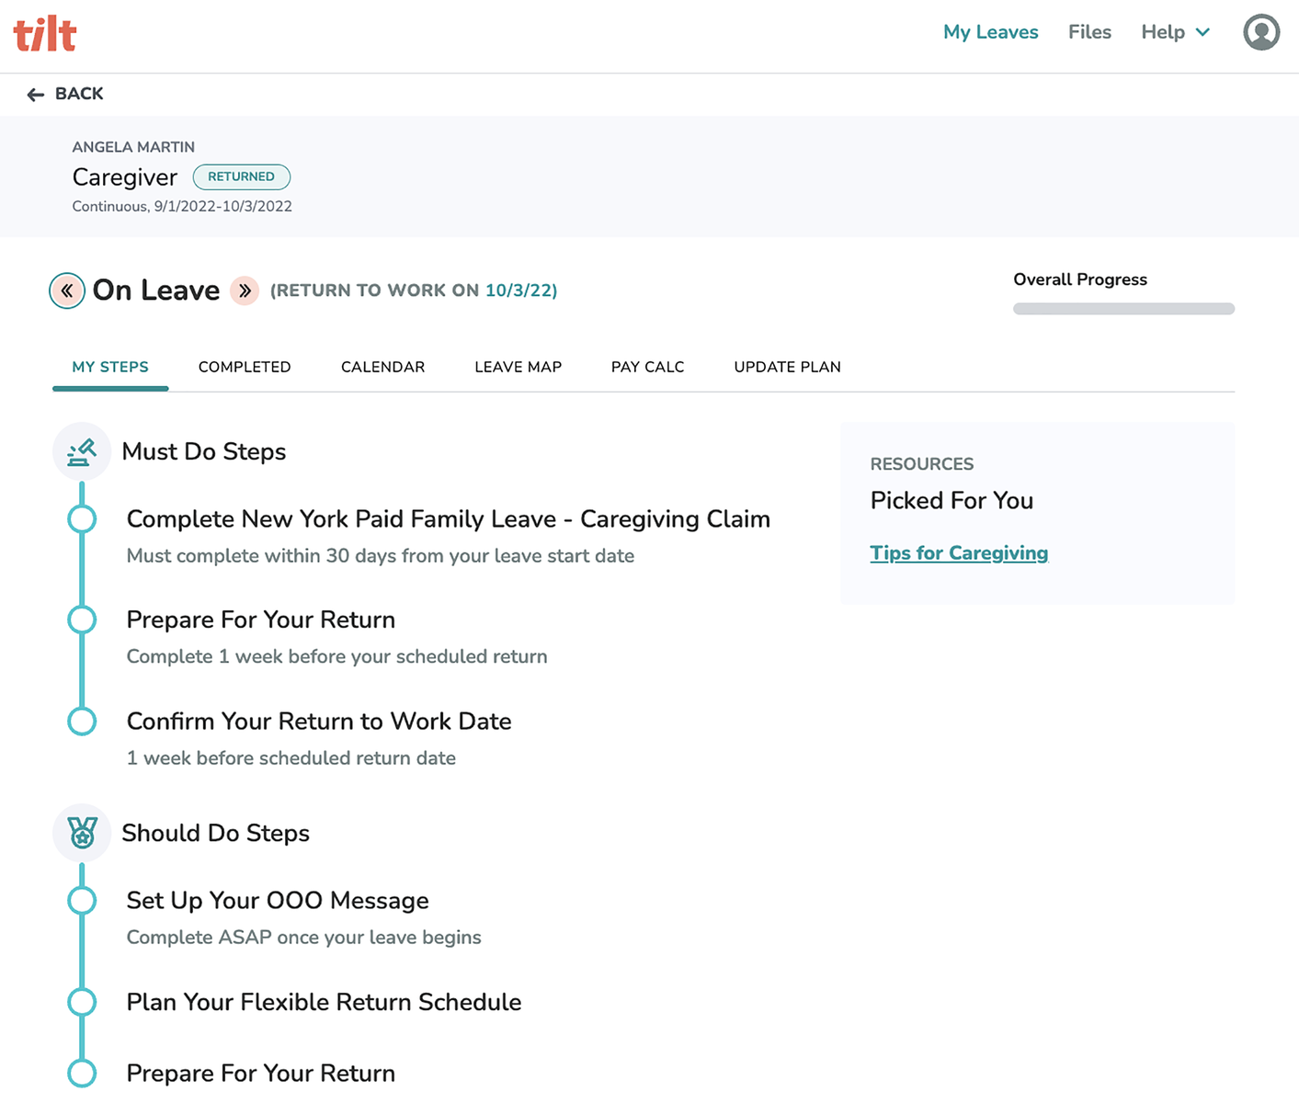The image size is (1299, 1103).
Task: Click the 10/3/22 return date link
Action: point(521,290)
